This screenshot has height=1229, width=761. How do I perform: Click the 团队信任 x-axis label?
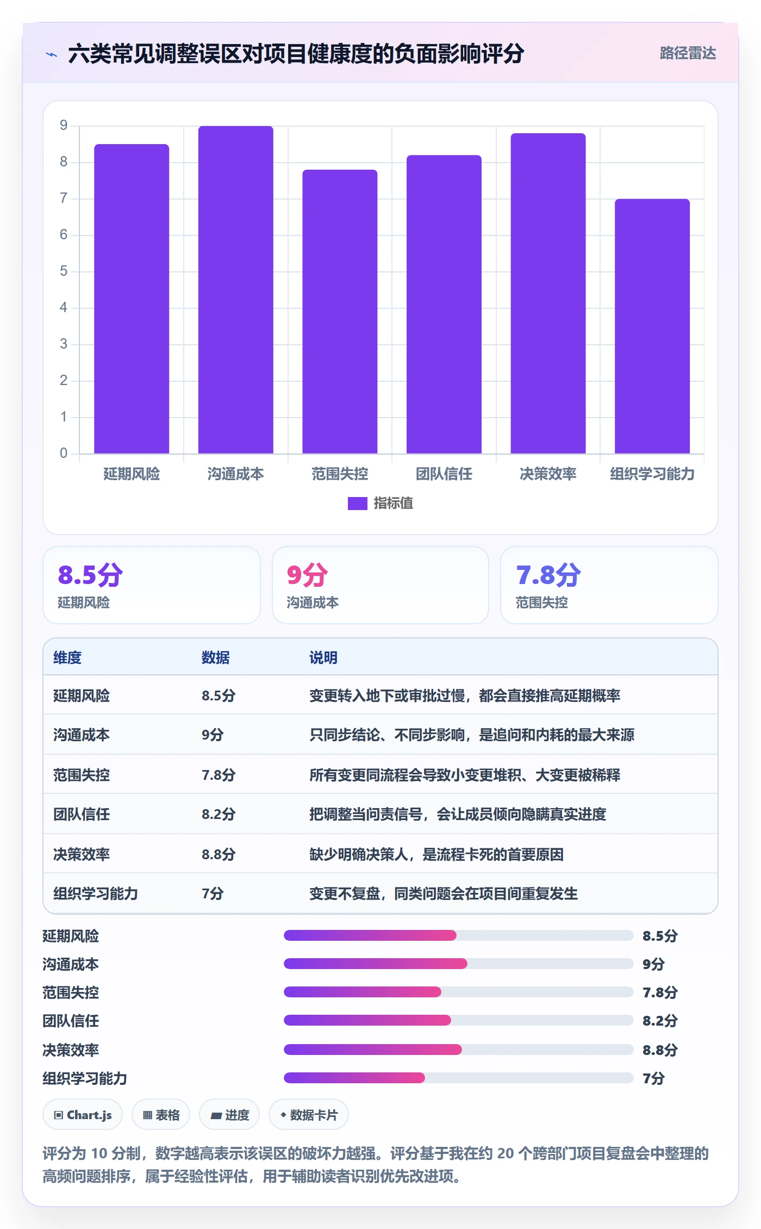tap(444, 474)
